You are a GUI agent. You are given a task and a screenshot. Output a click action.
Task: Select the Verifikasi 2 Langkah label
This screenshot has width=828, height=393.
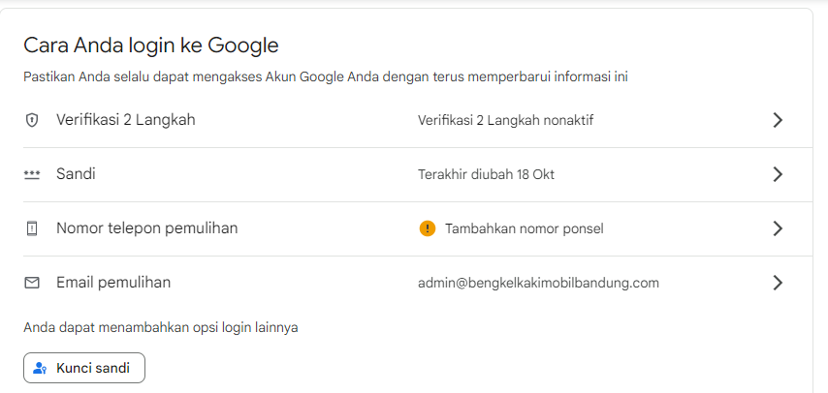tap(126, 120)
